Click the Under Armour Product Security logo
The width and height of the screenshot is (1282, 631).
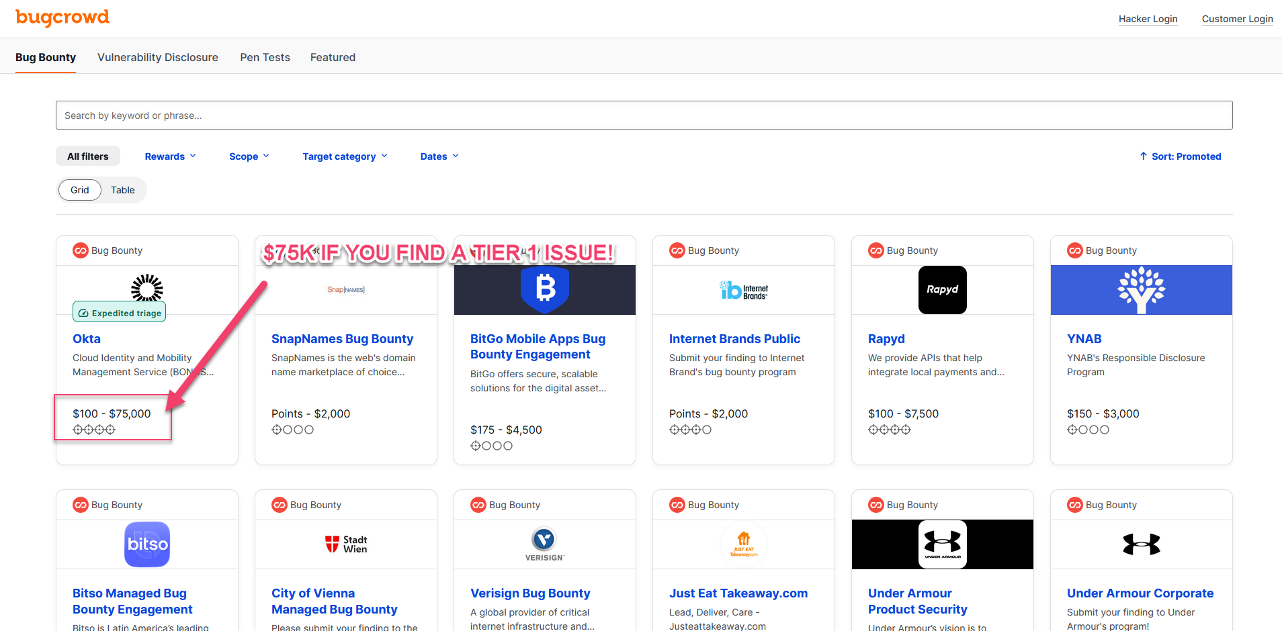coord(943,544)
